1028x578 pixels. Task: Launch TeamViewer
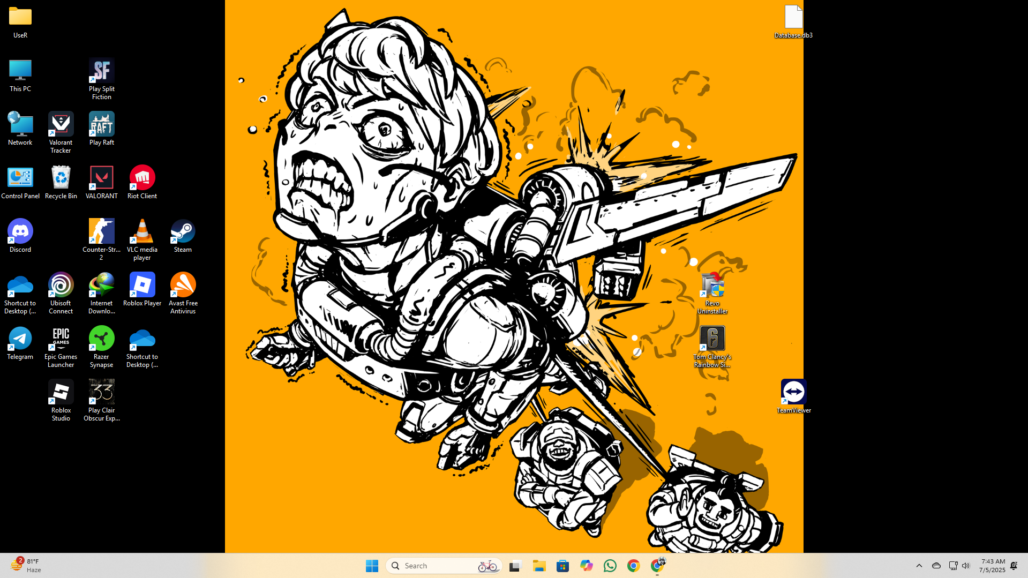tap(793, 392)
